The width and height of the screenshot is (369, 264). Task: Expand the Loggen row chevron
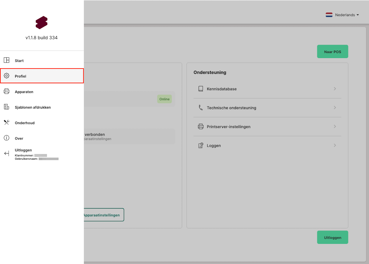coord(335,145)
